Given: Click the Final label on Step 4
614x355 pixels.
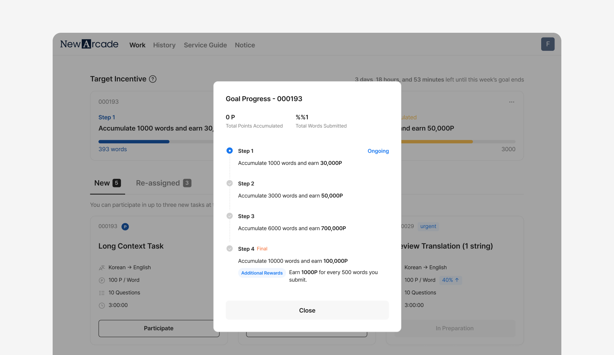Looking at the screenshot, I should tap(262, 249).
